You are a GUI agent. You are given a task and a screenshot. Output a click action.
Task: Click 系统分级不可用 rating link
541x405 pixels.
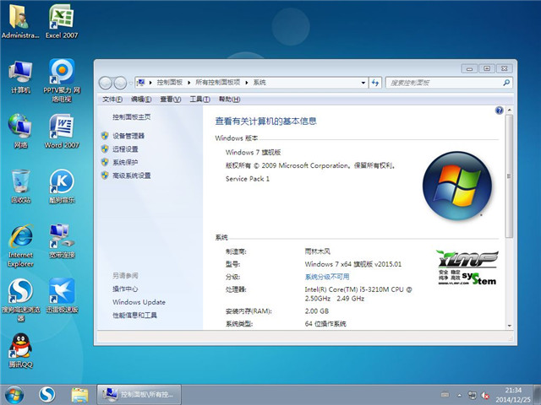tap(327, 277)
